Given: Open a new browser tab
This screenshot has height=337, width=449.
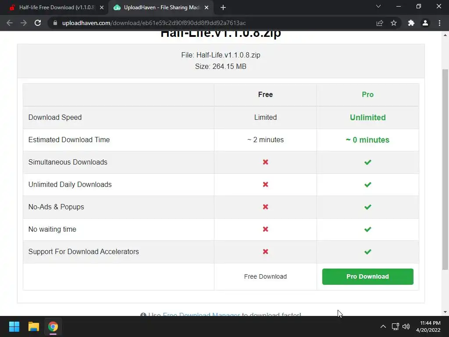Looking at the screenshot, I should [223, 7].
